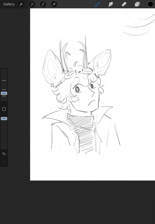155x224 pixels.
Task: Select the Brush tool
Action: pyautogui.click(x=98, y=4)
